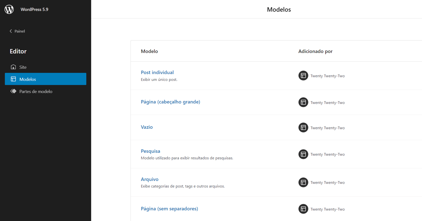
Task: Click the theme icon beside Post individual
Action: 303,76
